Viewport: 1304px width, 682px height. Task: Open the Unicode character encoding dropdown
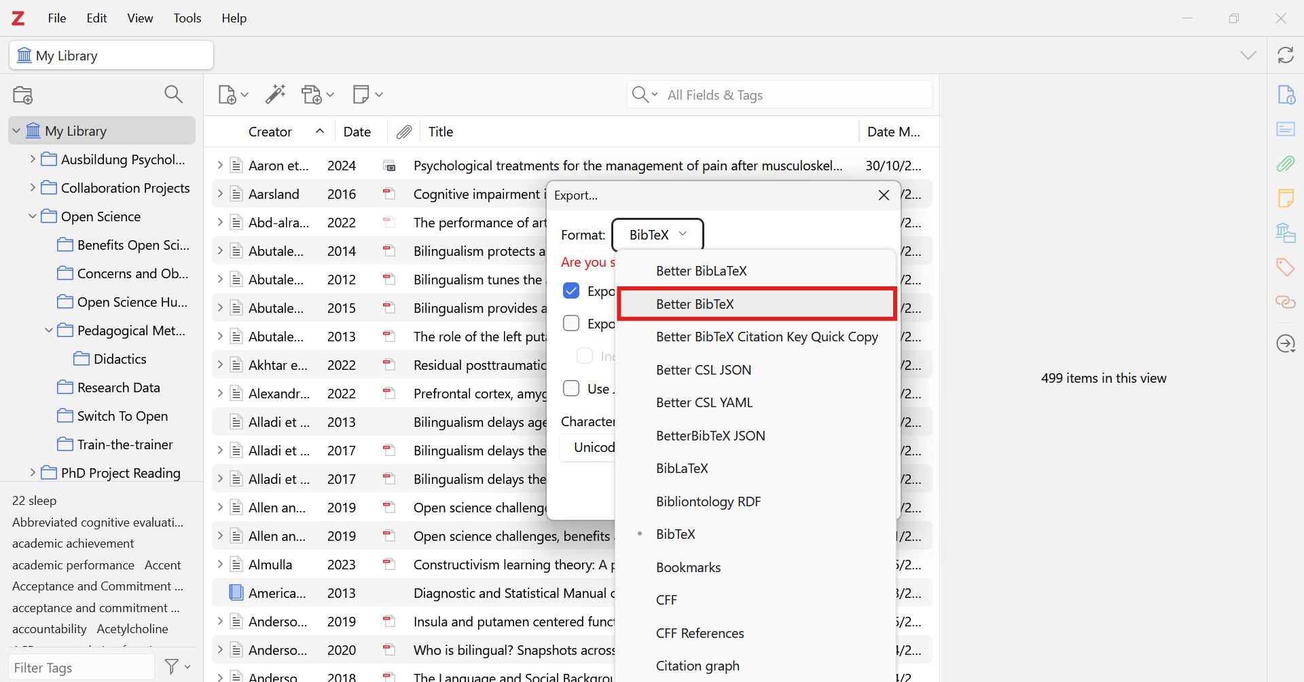588,448
